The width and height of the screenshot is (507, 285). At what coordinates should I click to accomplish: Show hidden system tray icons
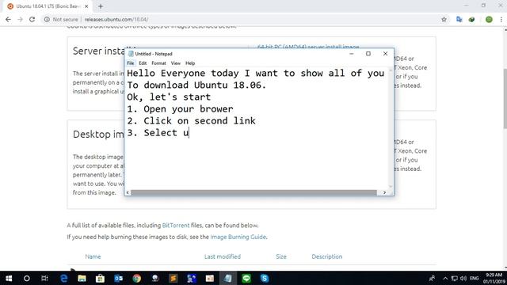point(445,278)
